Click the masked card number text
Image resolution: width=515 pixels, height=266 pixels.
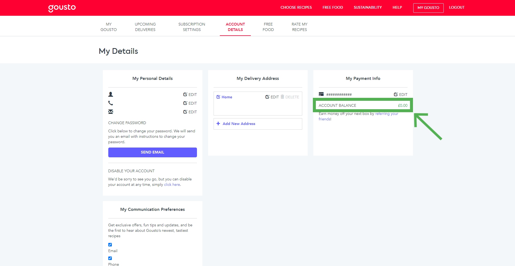click(x=339, y=95)
